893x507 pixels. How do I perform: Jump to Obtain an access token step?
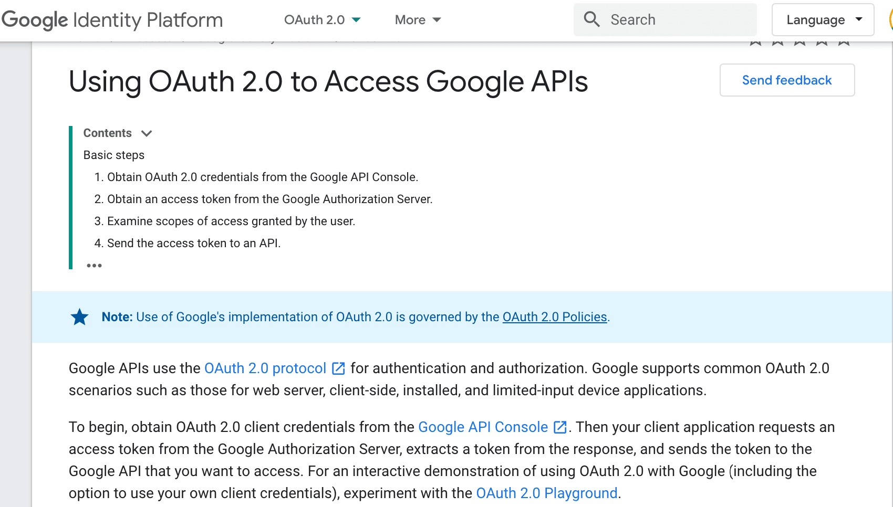(x=269, y=199)
